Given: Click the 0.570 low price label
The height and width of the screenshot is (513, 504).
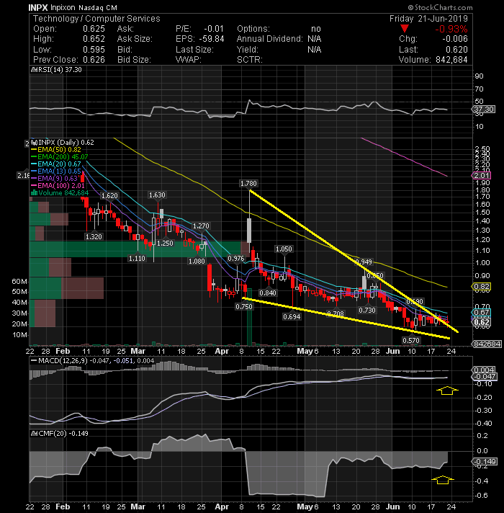Looking at the screenshot, I should [411, 341].
